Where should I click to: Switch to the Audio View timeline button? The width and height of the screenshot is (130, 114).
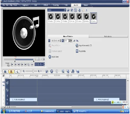[17, 71]
